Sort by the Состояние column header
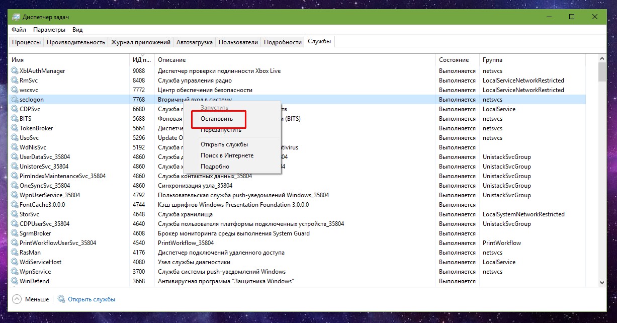This screenshot has height=323, width=617. click(457, 60)
